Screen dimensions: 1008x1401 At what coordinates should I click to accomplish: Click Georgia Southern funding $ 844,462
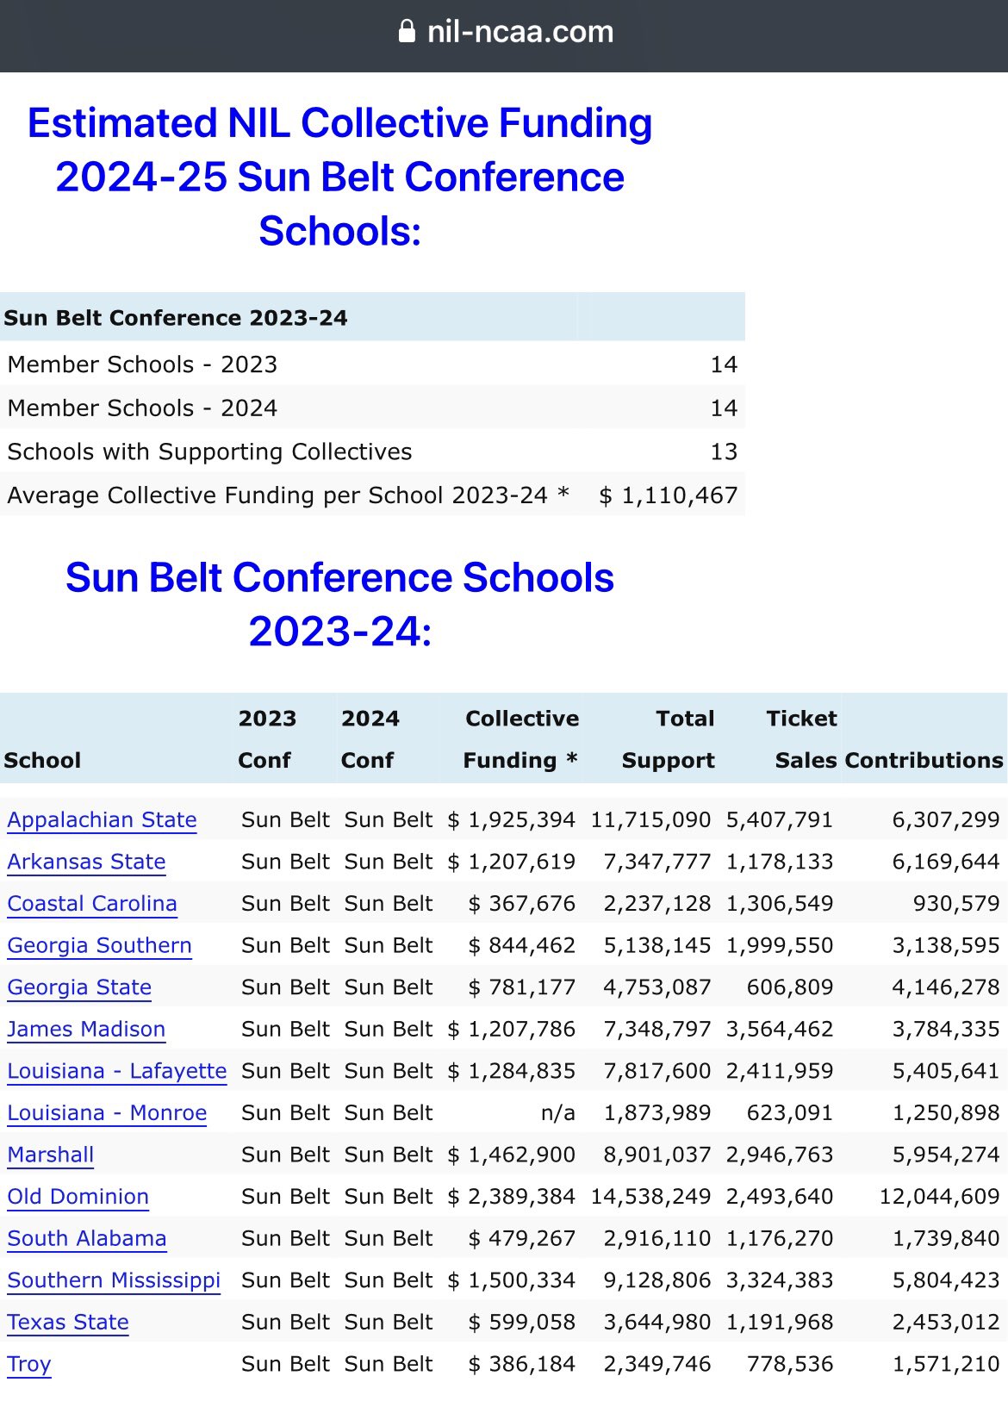521,945
